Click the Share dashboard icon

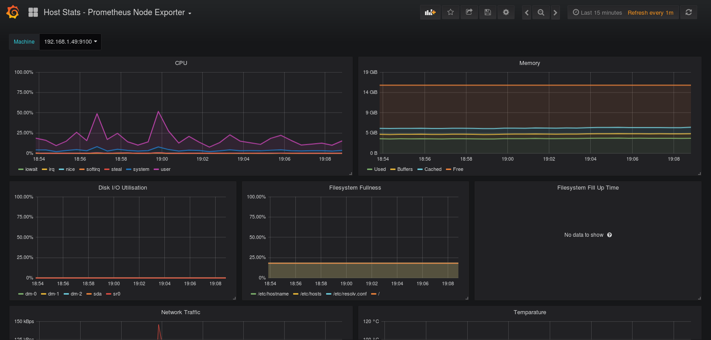(469, 12)
